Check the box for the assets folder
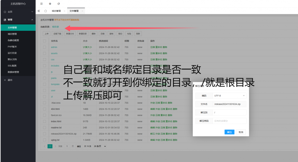298x162 pixels. click(x=45, y=53)
